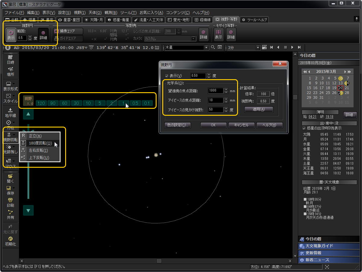Expand the スタイル sidebar dropdown
This screenshot has width=362, height=272.
click(14, 96)
